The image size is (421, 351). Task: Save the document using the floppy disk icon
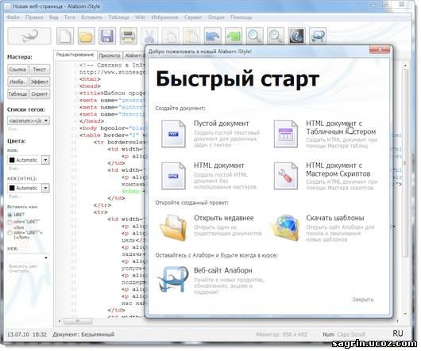tap(107, 36)
